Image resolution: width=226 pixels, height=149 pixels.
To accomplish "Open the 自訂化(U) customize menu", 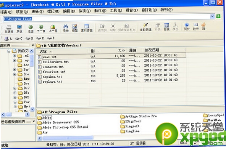I will point(149,10).
